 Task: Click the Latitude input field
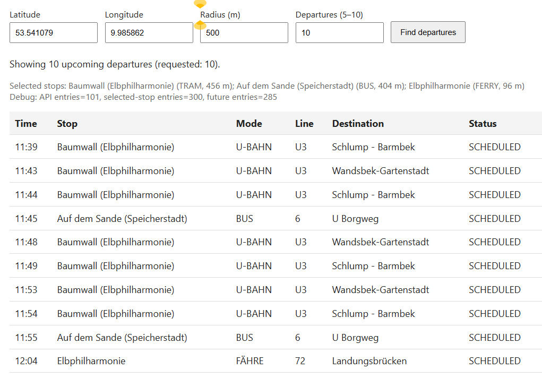54,33
